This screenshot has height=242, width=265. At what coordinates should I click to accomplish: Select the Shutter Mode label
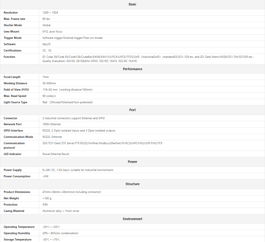pos(13,25)
